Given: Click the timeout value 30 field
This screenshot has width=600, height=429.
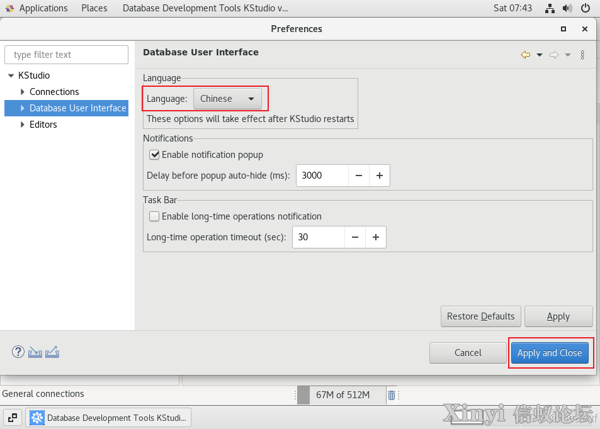Looking at the screenshot, I should (x=319, y=237).
